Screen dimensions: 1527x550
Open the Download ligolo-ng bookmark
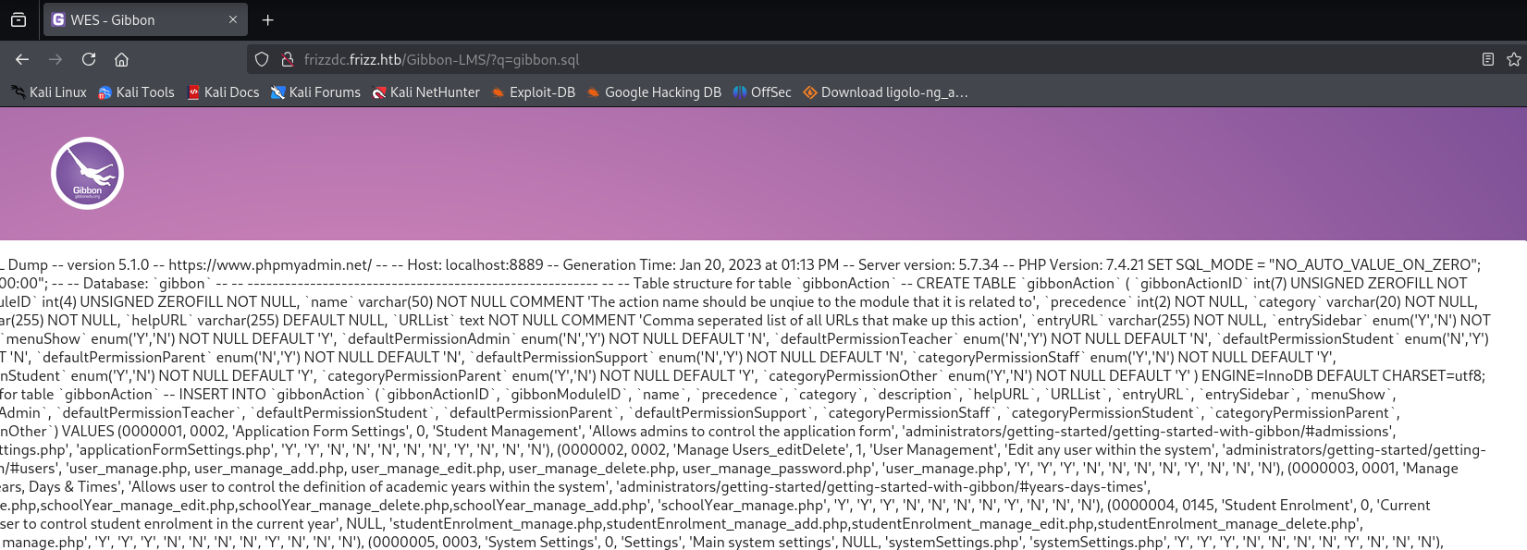tap(885, 92)
